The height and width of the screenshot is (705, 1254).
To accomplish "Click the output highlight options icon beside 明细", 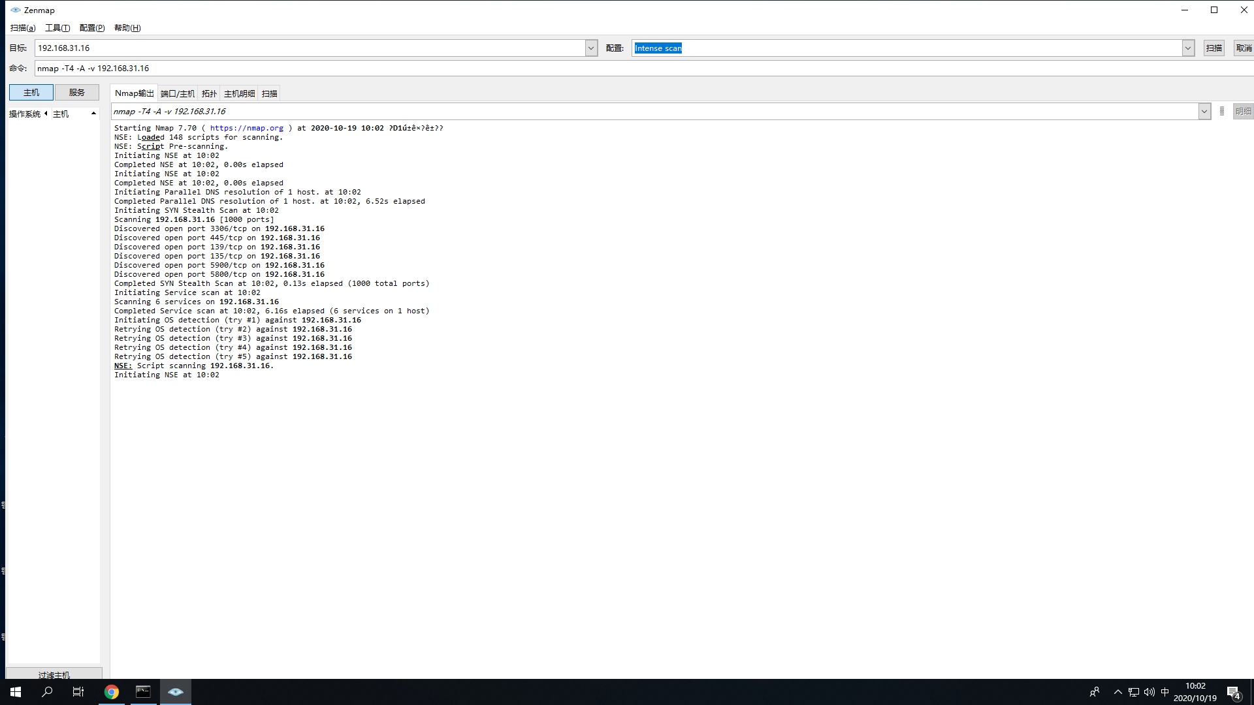I will [x=1222, y=112].
